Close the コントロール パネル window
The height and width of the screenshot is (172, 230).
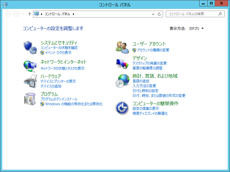221,3
